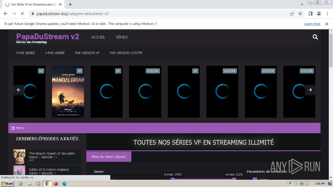Switch to Chrome in the taskbar
This screenshot has height=187, width=333.
click(x=47, y=184)
